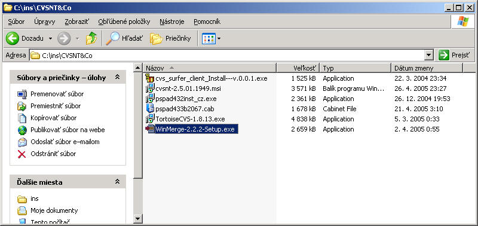Go back with the Dozadu arrow button

tap(24, 38)
